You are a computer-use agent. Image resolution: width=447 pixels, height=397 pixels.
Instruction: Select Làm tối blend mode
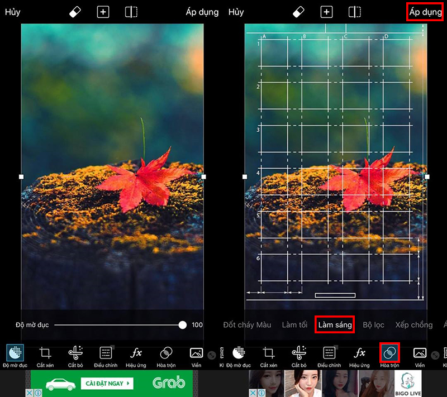pyautogui.click(x=294, y=325)
